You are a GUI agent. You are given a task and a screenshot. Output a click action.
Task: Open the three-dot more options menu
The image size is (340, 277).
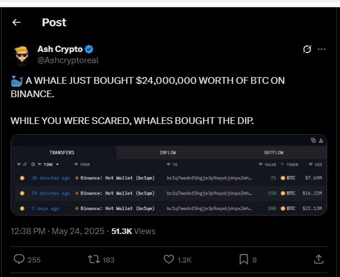[x=322, y=49]
